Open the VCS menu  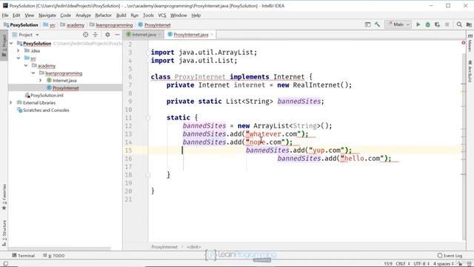pyautogui.click(x=162, y=15)
